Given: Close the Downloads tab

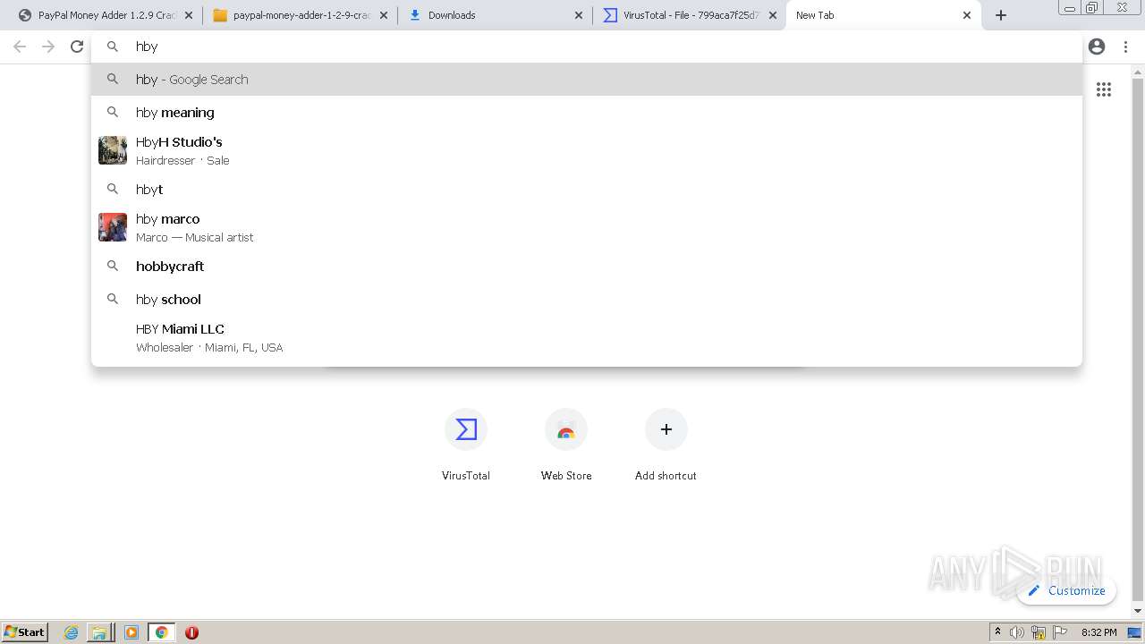Looking at the screenshot, I should pyautogui.click(x=579, y=15).
